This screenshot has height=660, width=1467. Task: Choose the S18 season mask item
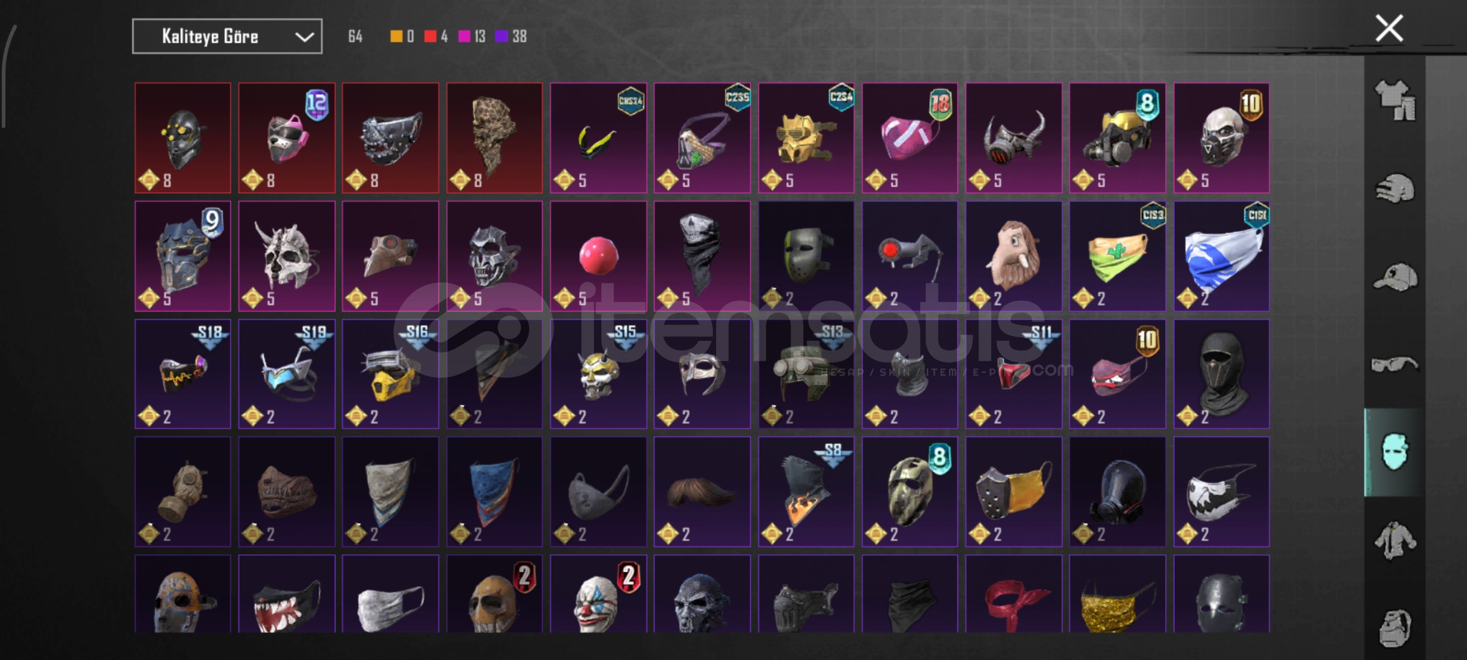(x=183, y=374)
